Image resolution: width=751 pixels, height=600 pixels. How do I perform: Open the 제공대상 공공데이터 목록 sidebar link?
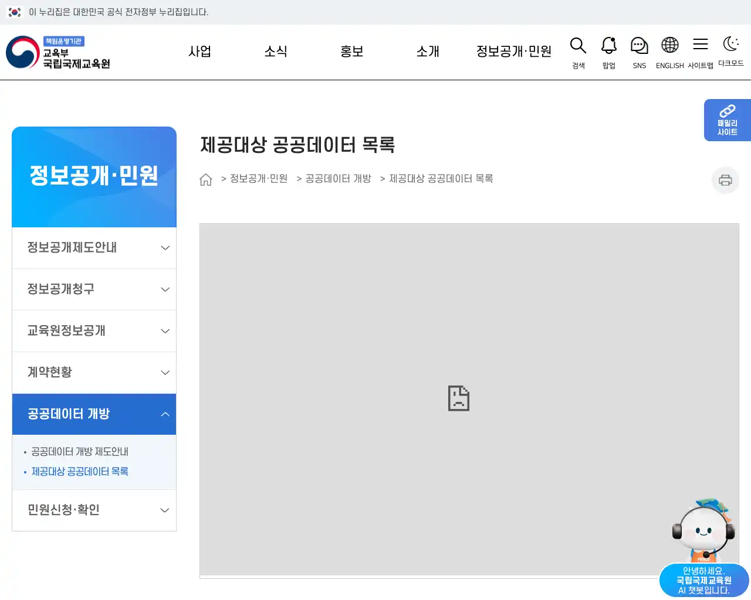(80, 472)
